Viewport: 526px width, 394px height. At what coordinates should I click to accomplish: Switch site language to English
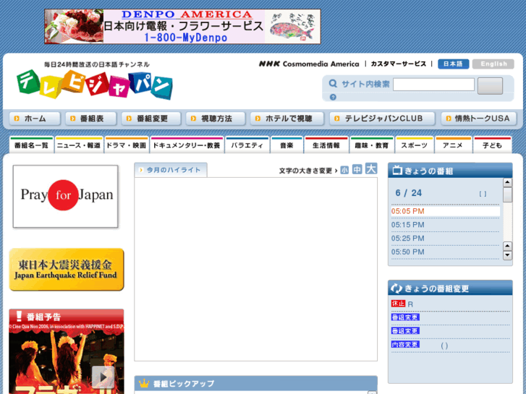493,64
